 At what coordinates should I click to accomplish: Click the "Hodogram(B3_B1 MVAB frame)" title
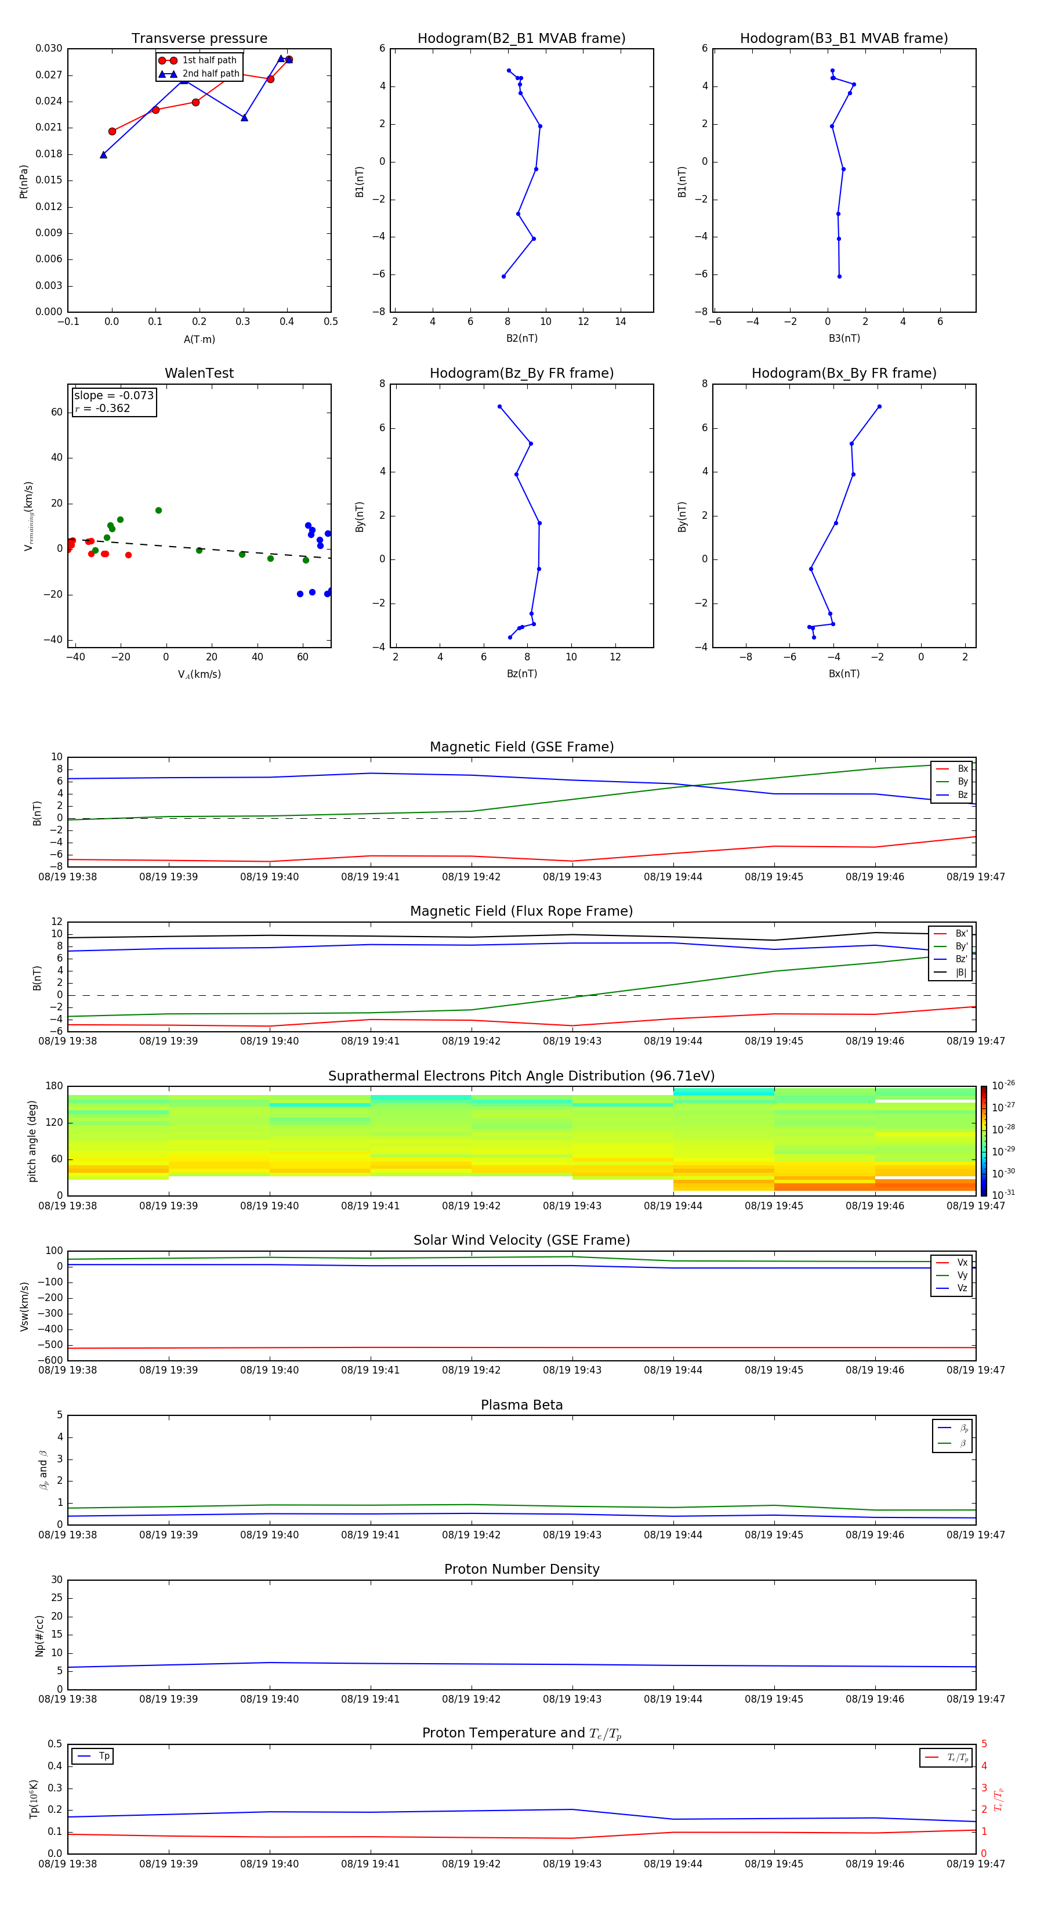point(844,39)
